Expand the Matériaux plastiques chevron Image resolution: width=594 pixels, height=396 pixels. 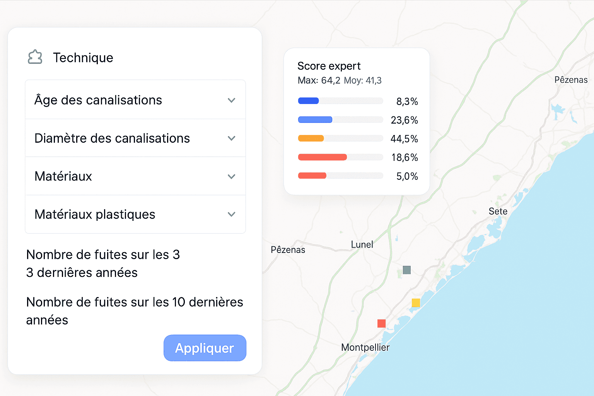click(232, 214)
